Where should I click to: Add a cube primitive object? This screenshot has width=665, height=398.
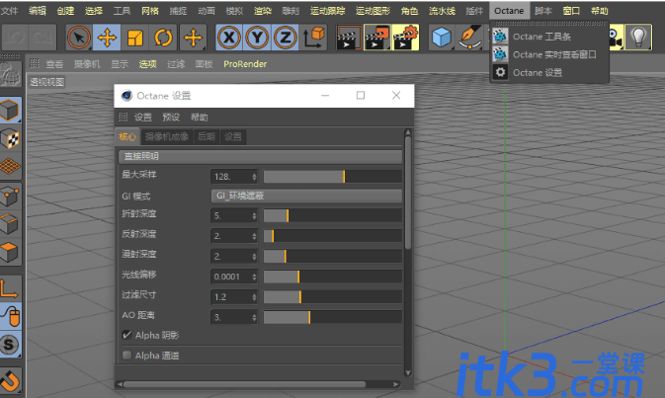coord(442,38)
